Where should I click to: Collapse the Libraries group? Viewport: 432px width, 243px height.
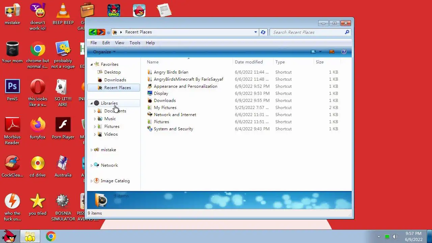click(x=91, y=103)
